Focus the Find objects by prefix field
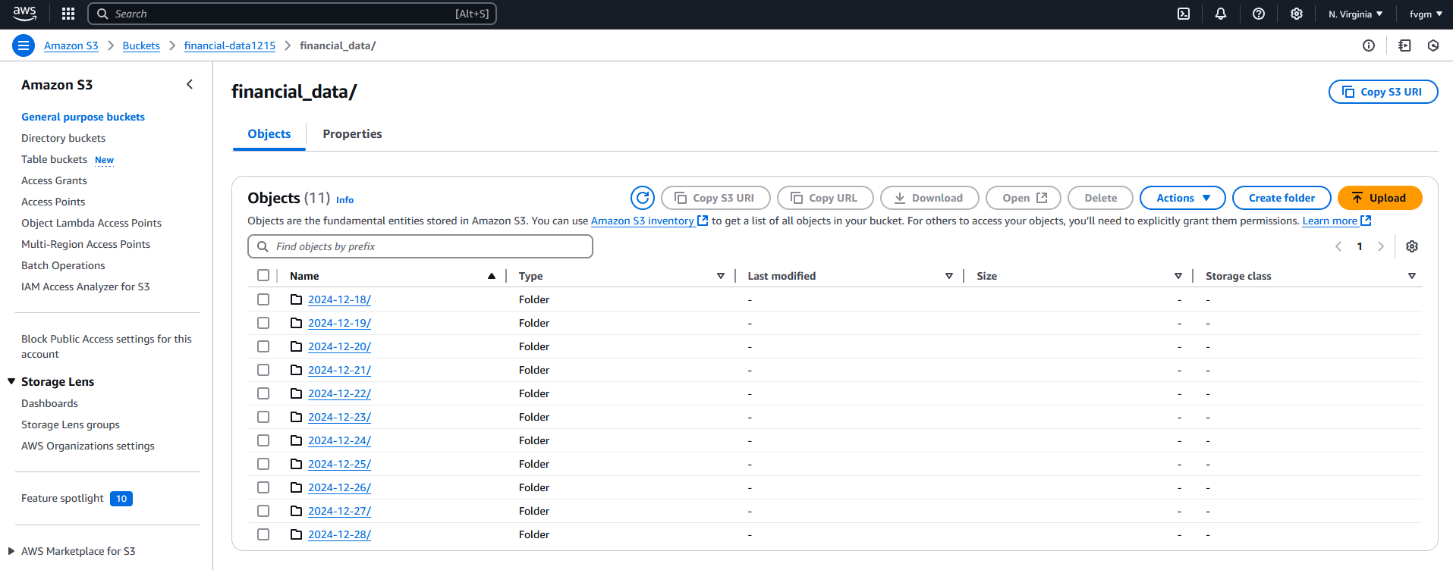This screenshot has width=1453, height=570. point(420,246)
